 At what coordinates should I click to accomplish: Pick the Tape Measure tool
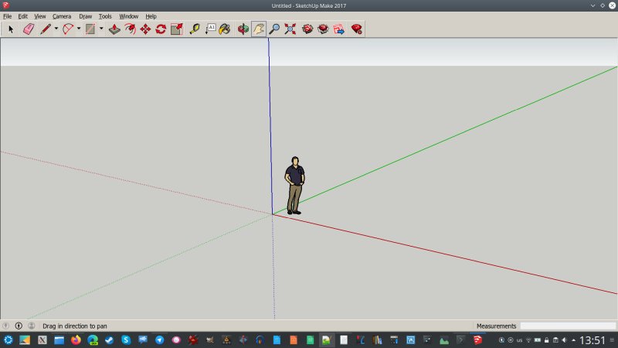click(x=195, y=29)
